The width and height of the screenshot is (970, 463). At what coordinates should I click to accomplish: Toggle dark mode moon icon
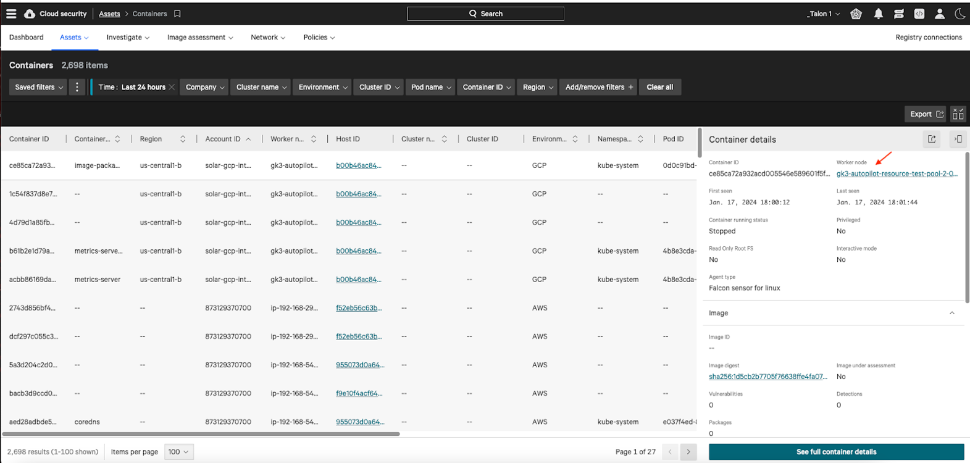(960, 14)
